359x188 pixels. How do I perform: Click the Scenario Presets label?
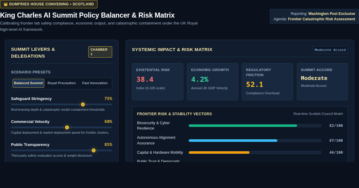[31, 72]
